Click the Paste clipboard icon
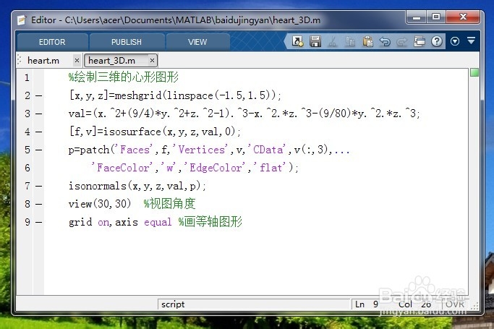The image size is (494, 329). pyautogui.click(x=367, y=41)
